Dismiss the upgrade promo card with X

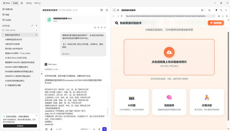pyautogui.click(x=37, y=115)
